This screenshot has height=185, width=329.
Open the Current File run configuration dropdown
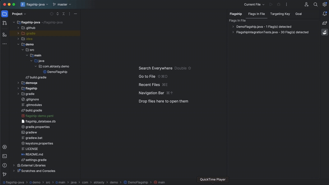click(254, 5)
